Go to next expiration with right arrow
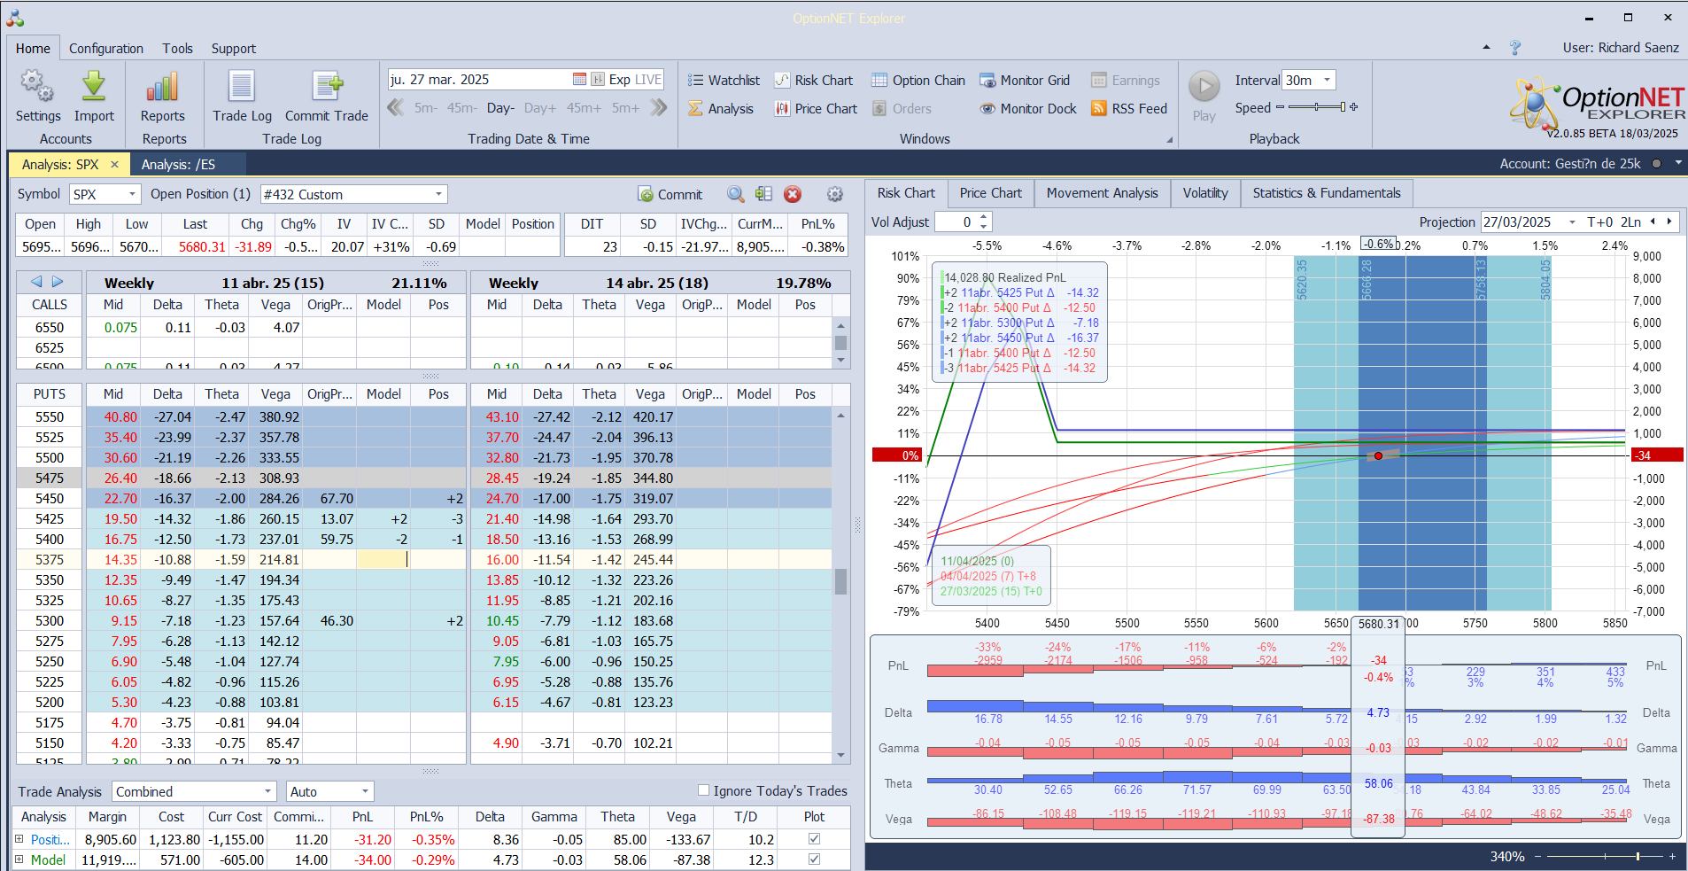Image resolution: width=1688 pixels, height=871 pixels. [58, 282]
